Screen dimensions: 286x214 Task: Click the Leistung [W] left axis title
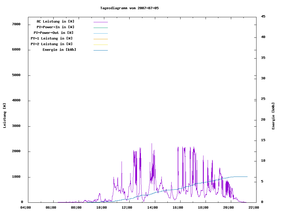pos(4,116)
